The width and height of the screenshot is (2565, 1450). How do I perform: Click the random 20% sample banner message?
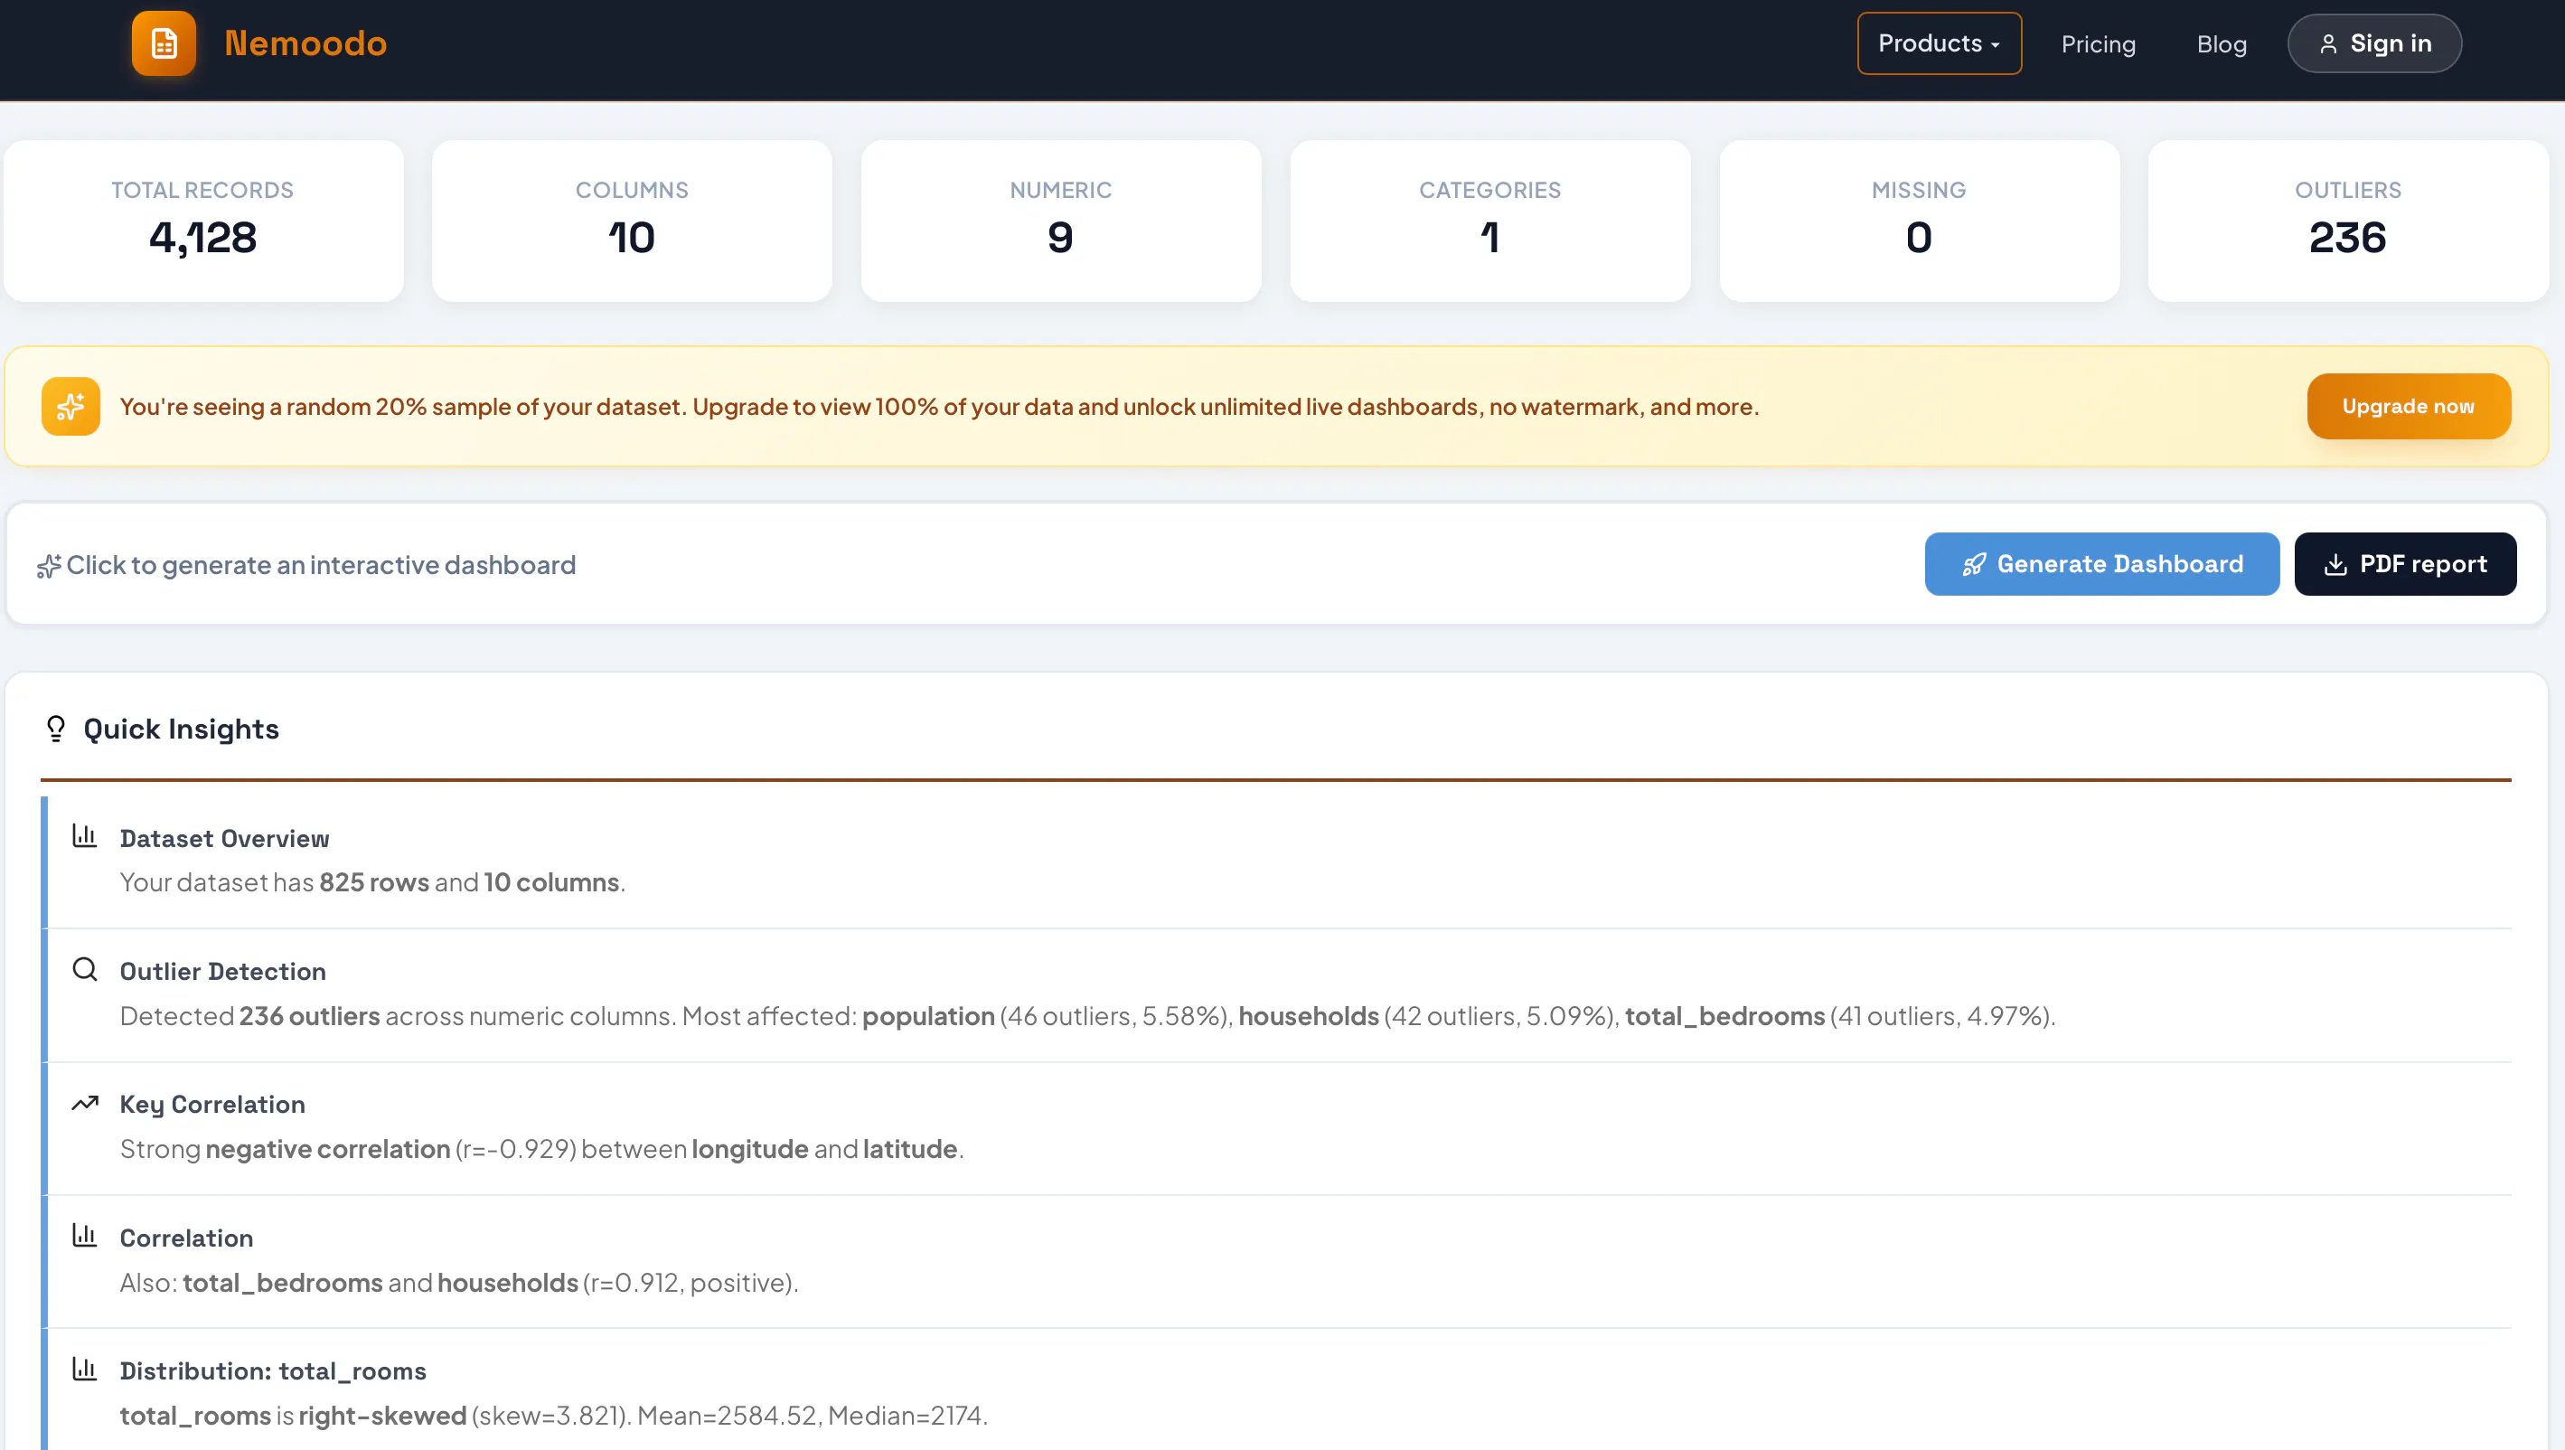(939, 406)
